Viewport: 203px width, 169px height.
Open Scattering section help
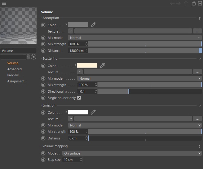click(200, 59)
